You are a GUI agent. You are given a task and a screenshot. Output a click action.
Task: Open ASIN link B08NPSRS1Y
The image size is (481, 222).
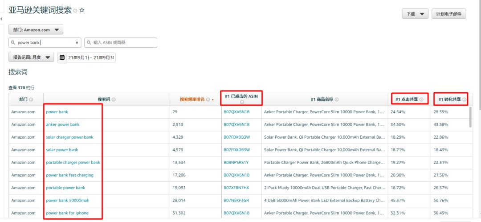(x=236, y=162)
